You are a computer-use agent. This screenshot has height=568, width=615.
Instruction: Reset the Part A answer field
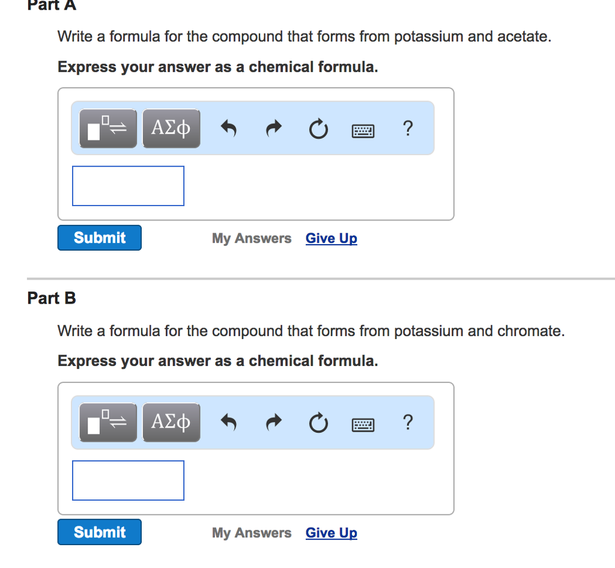coord(318,129)
